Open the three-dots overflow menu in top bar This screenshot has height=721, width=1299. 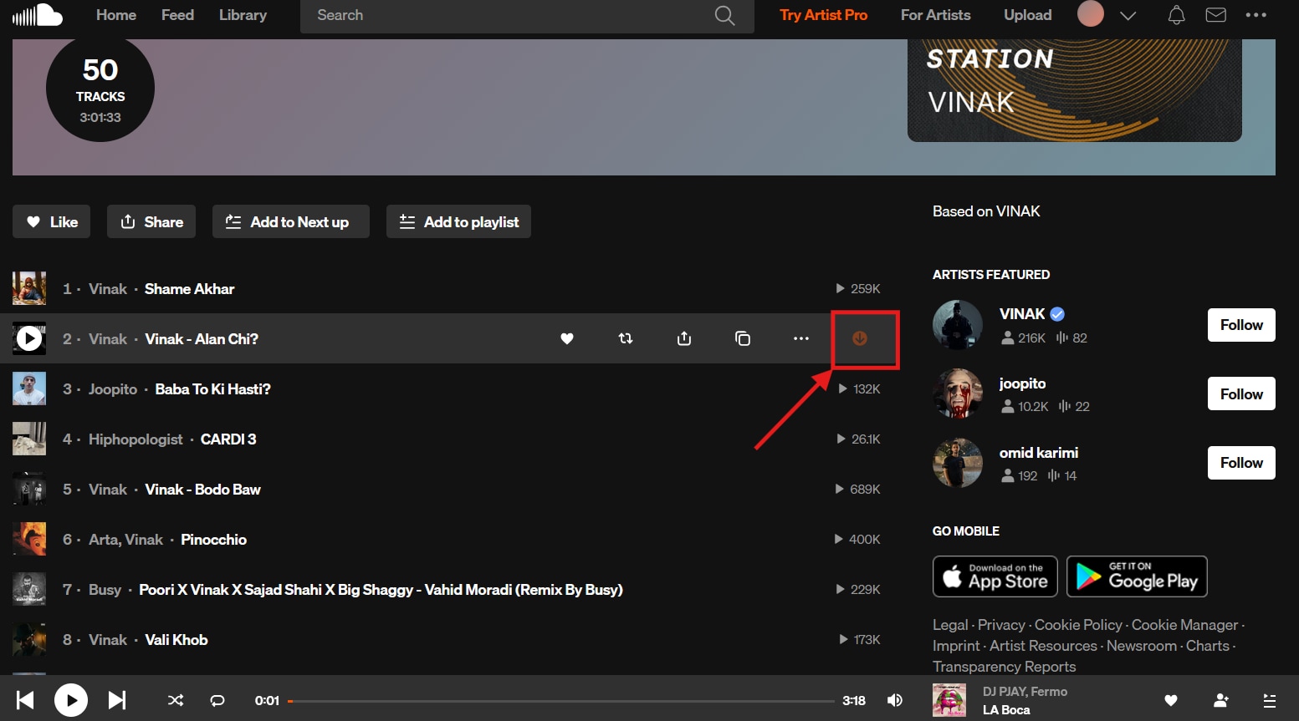(x=1256, y=14)
